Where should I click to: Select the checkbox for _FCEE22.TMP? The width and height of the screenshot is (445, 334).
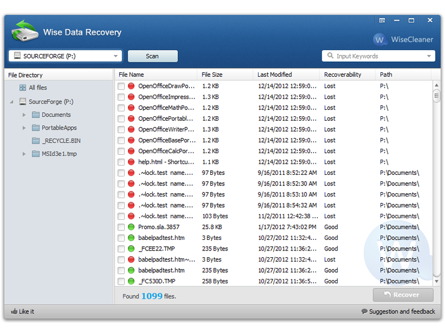pyautogui.click(x=121, y=249)
